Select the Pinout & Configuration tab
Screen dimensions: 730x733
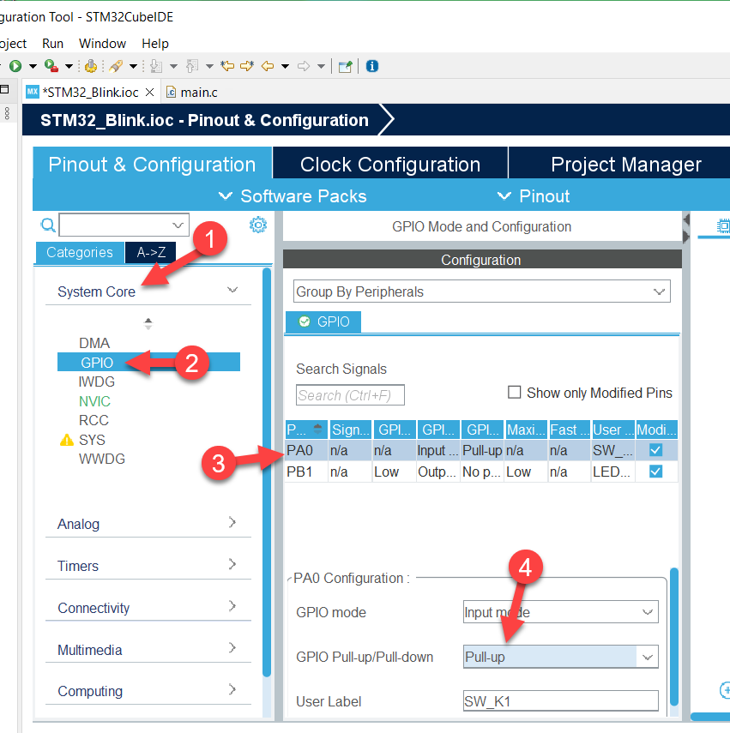152,164
